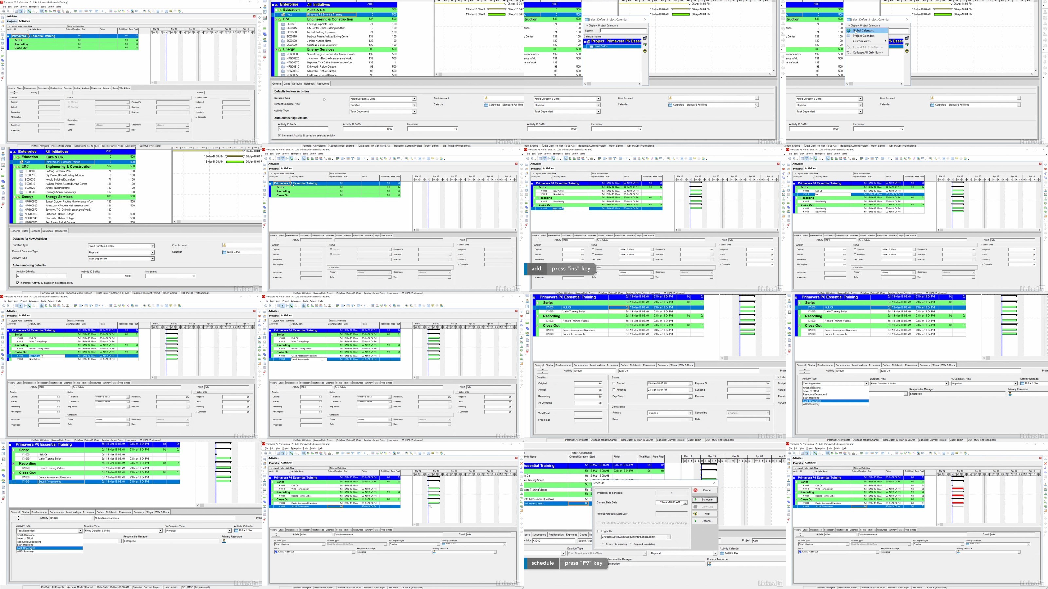Tick the Finished checkbox for activity K1000 Kick Off
Image resolution: width=1048 pixels, height=589 pixels.
[x=614, y=390]
